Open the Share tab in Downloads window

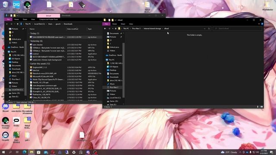(25, 19)
